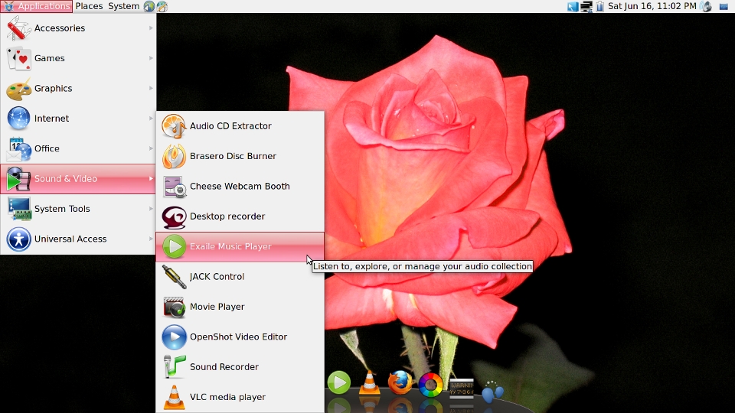Image resolution: width=735 pixels, height=413 pixels.
Task: Open the Places menu
Action: click(89, 6)
